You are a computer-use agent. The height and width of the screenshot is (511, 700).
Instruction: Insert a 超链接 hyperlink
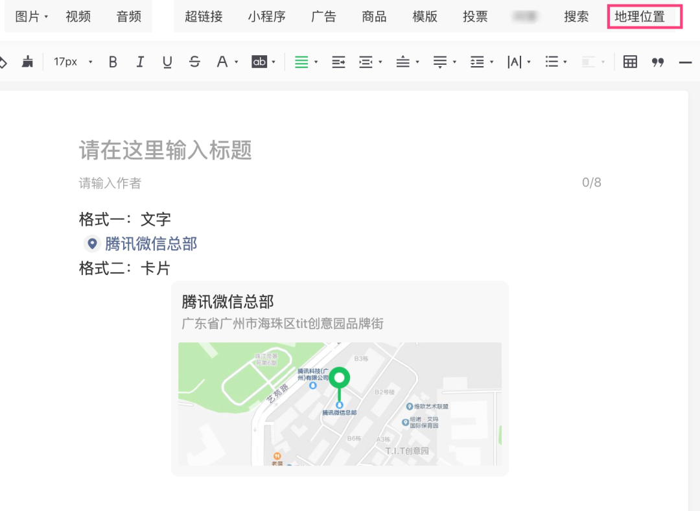point(204,16)
